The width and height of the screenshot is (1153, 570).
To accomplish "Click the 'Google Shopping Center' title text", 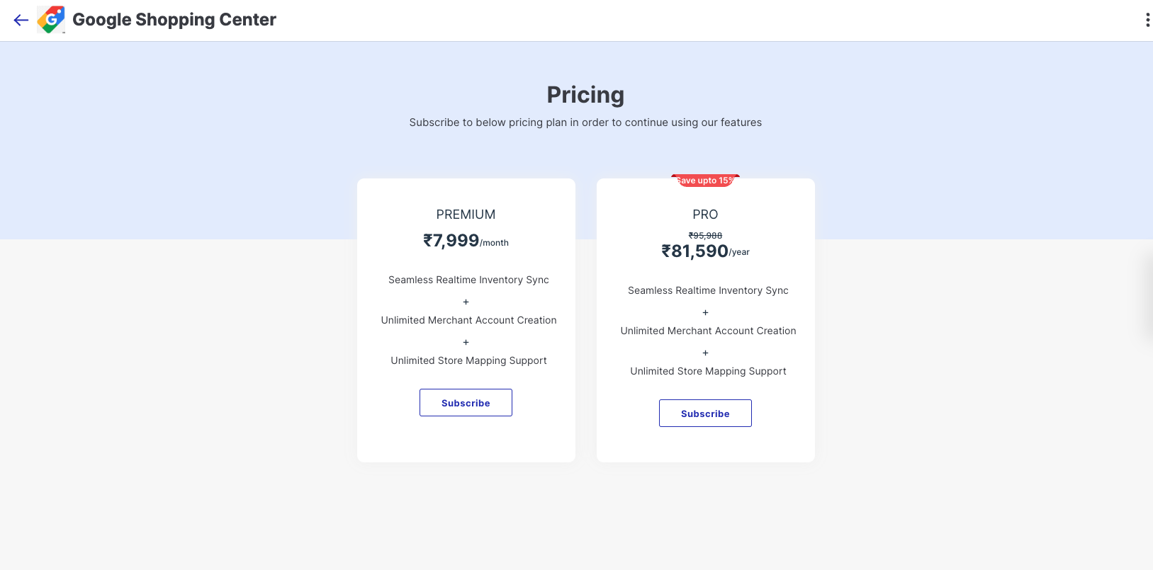I will click(174, 20).
